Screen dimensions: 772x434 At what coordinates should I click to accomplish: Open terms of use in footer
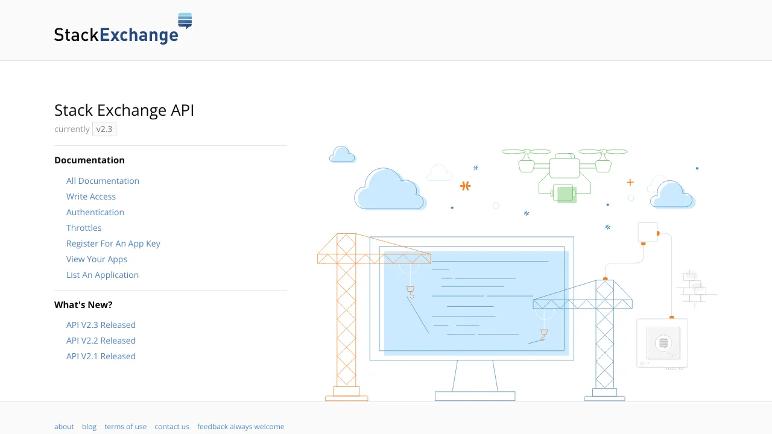(125, 427)
